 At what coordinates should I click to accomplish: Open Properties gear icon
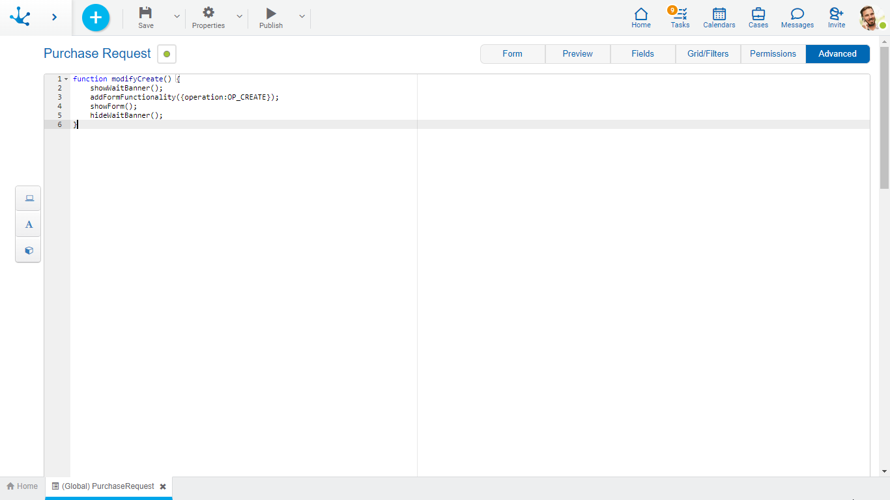[x=208, y=13]
